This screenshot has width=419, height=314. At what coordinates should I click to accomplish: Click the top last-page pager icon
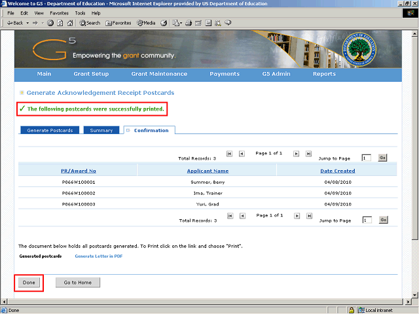pyautogui.click(x=308, y=154)
